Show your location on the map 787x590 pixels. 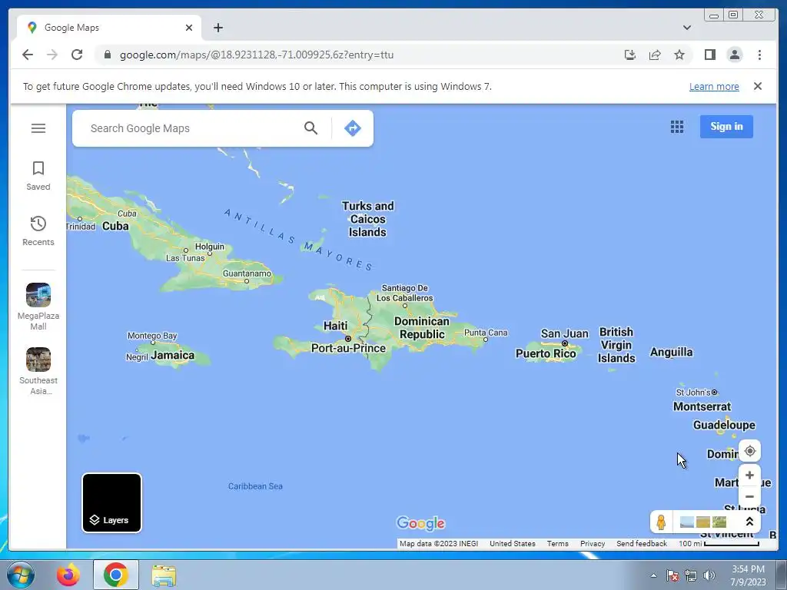click(749, 451)
